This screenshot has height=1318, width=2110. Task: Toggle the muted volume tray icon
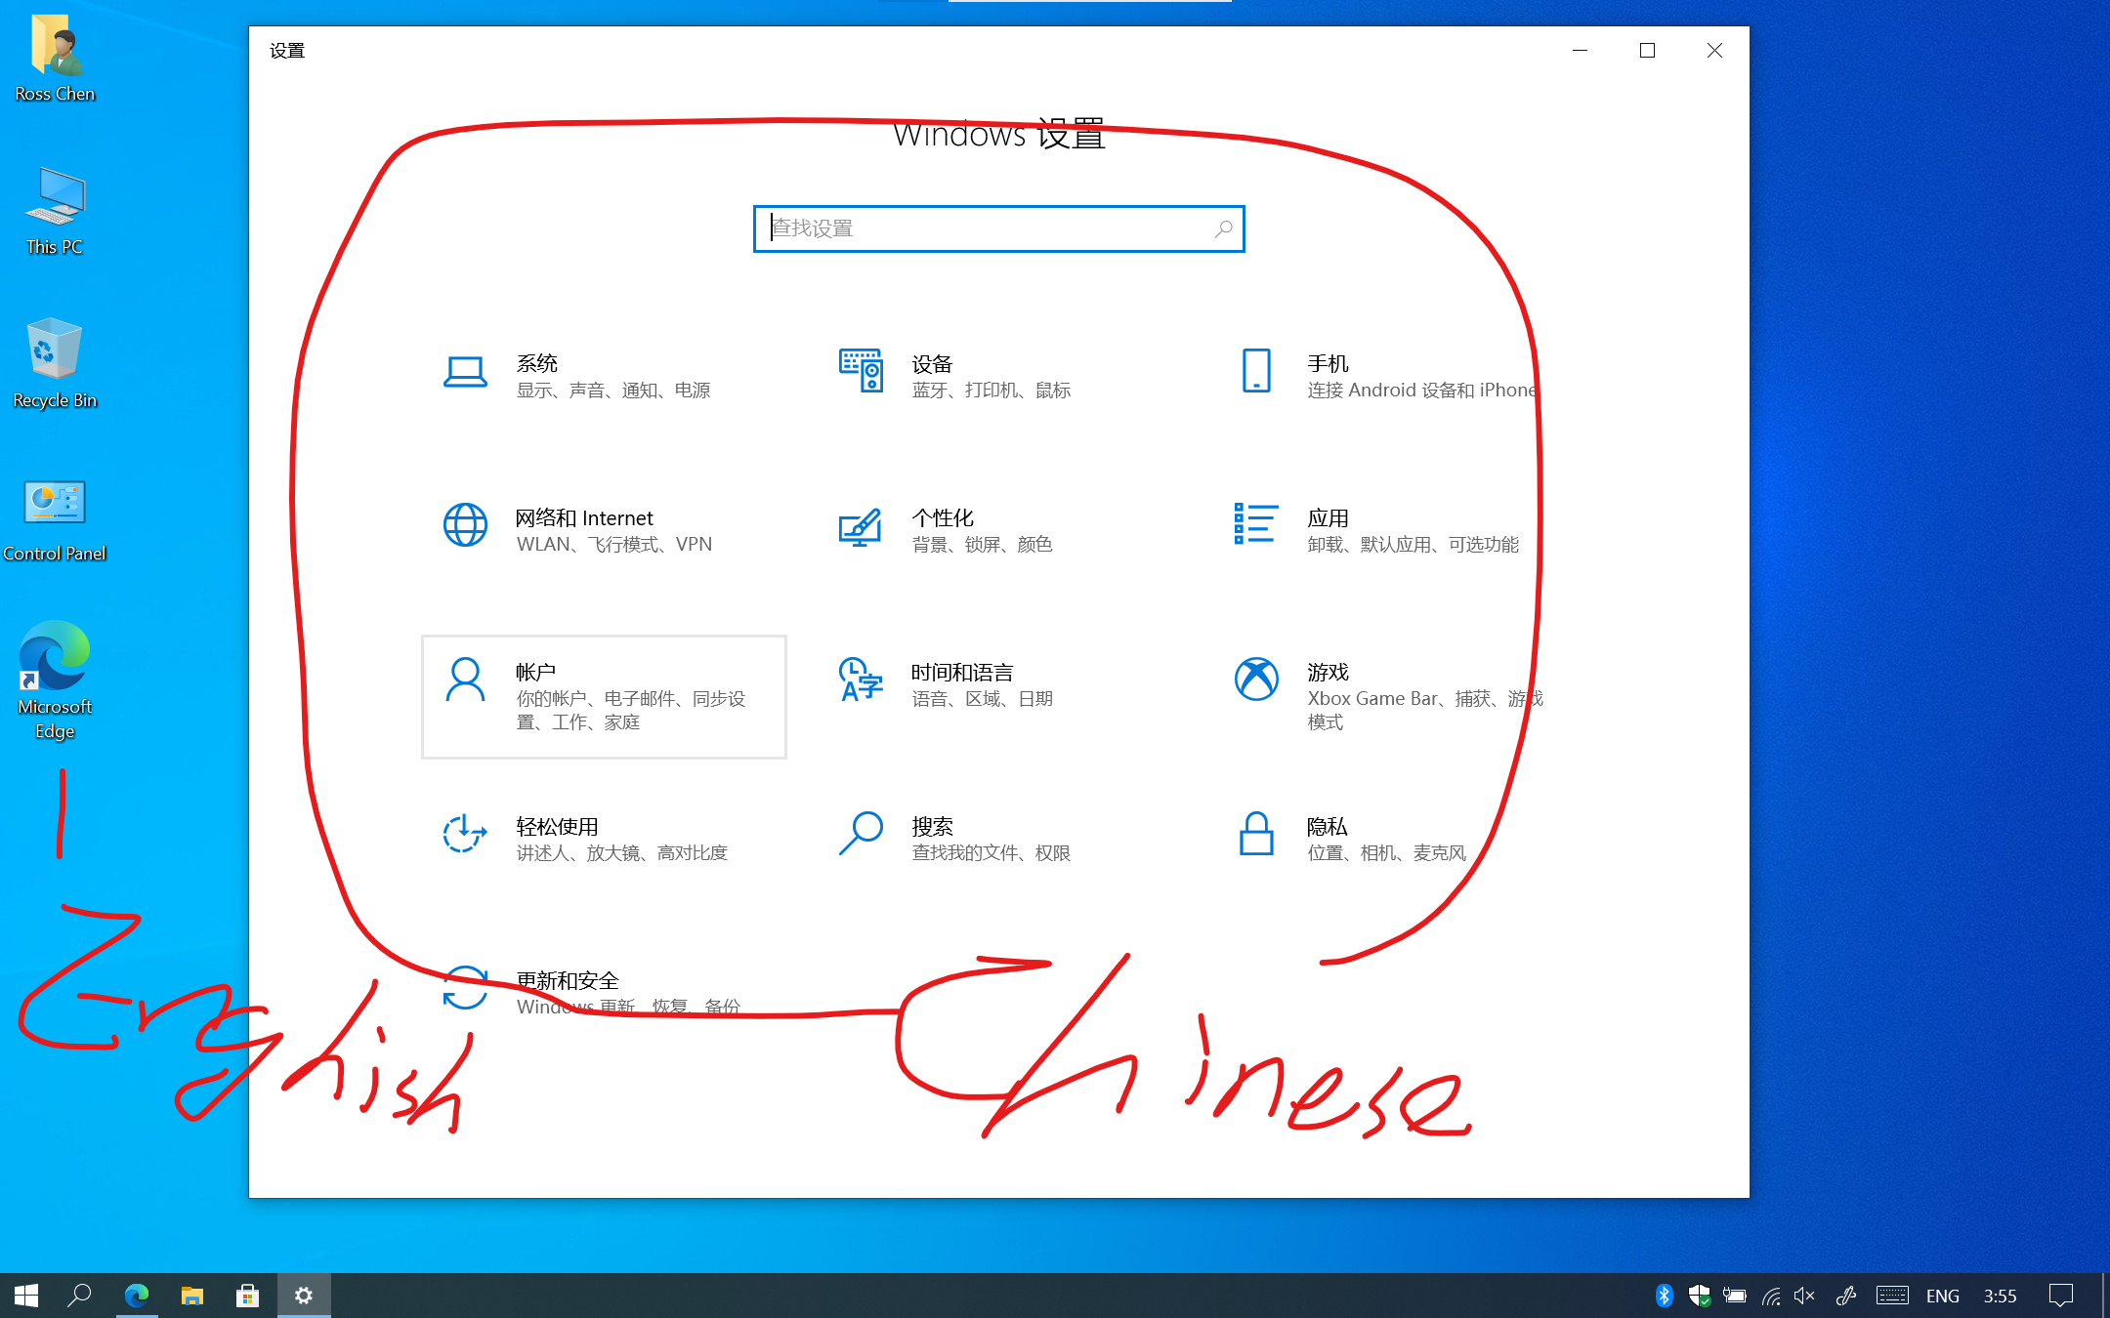click(1804, 1296)
